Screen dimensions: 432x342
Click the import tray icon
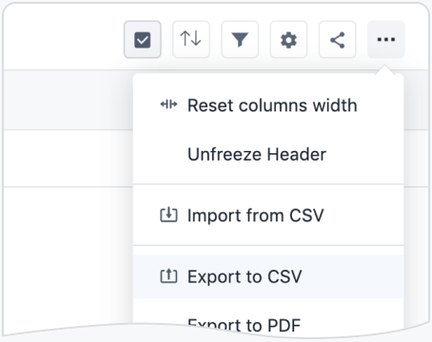[x=168, y=215]
